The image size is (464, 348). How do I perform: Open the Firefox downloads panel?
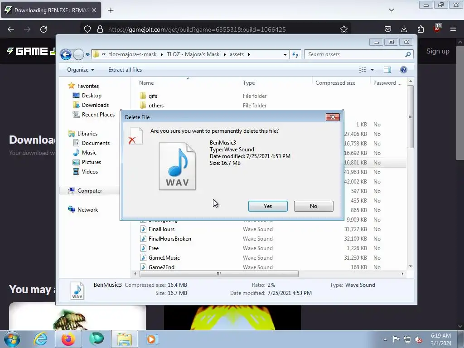pos(404,29)
